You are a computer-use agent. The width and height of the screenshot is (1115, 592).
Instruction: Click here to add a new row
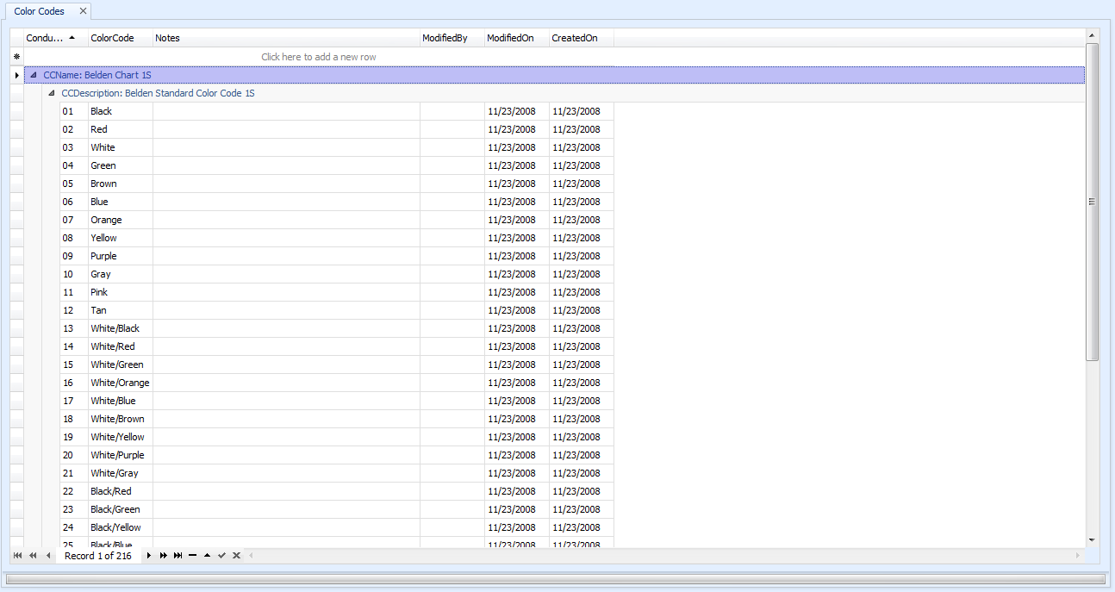(319, 57)
